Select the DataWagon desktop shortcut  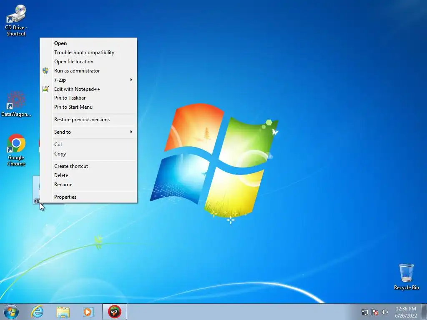[x=16, y=104]
